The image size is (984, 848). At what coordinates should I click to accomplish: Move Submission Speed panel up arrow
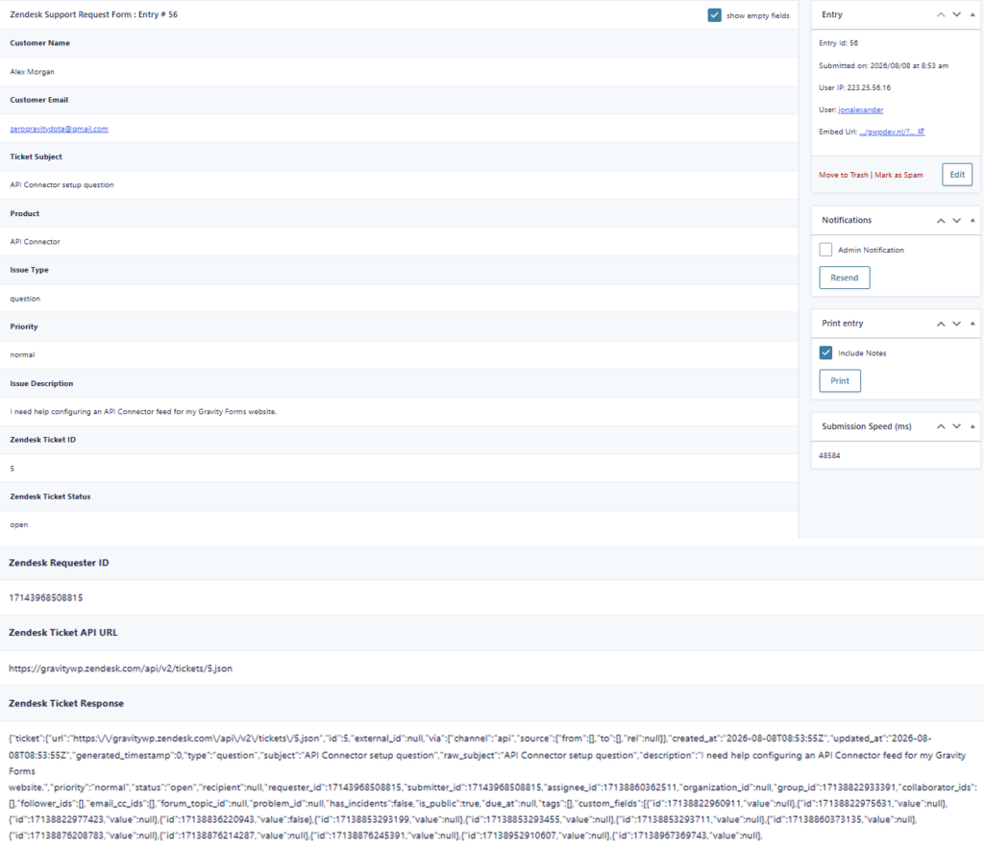(x=941, y=426)
